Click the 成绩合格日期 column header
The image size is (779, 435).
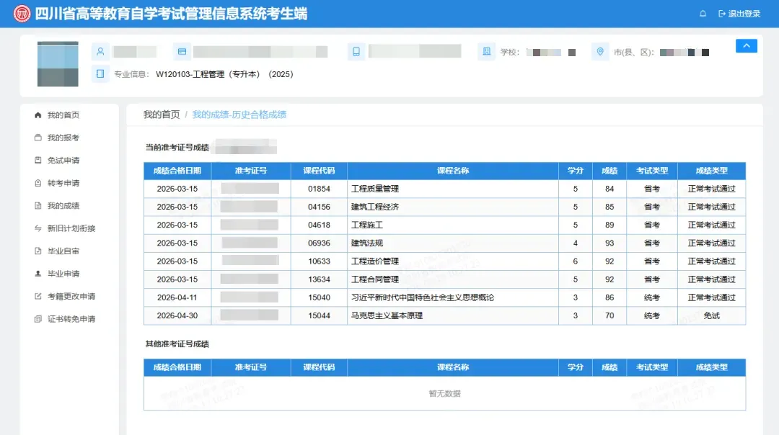[x=177, y=171]
